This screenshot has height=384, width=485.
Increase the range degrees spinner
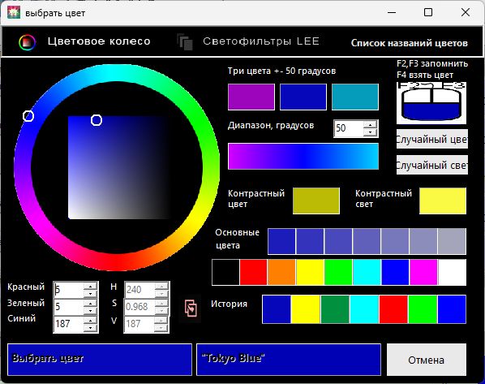click(x=371, y=125)
